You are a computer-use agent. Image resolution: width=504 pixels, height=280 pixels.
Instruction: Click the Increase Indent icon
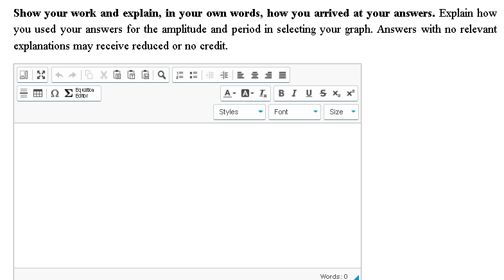click(224, 75)
